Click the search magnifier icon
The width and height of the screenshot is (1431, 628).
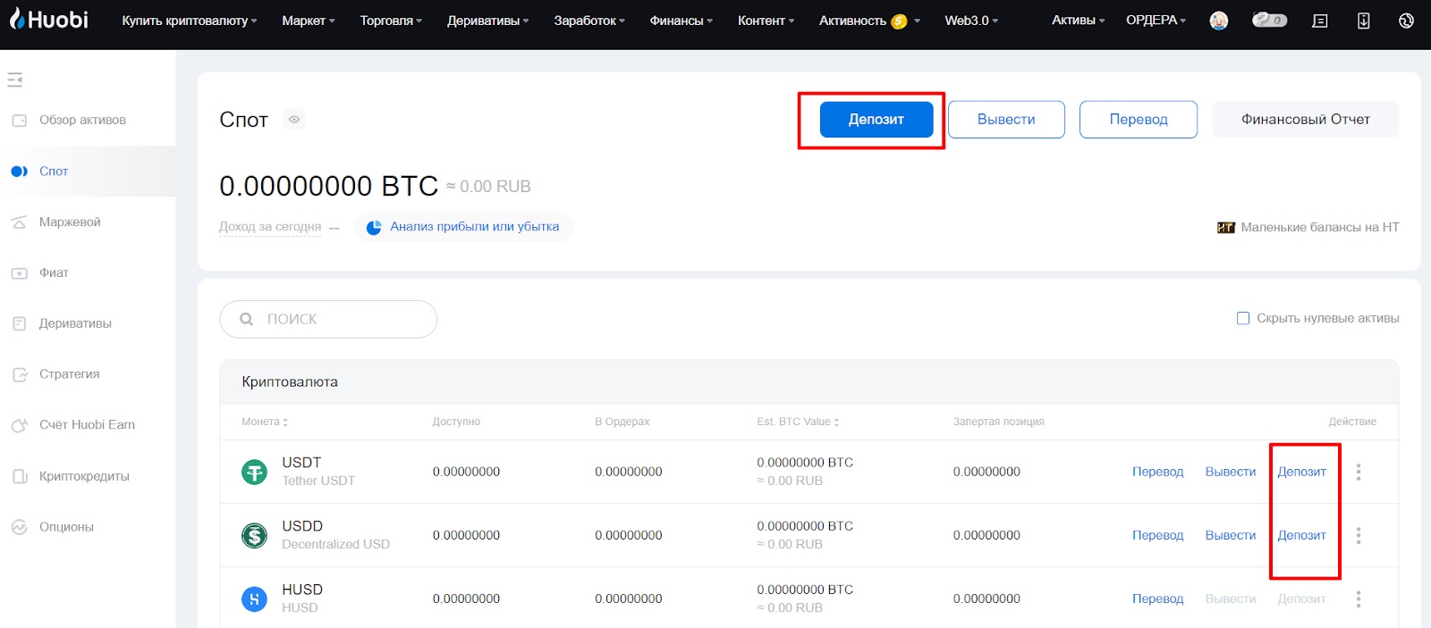[x=246, y=319]
